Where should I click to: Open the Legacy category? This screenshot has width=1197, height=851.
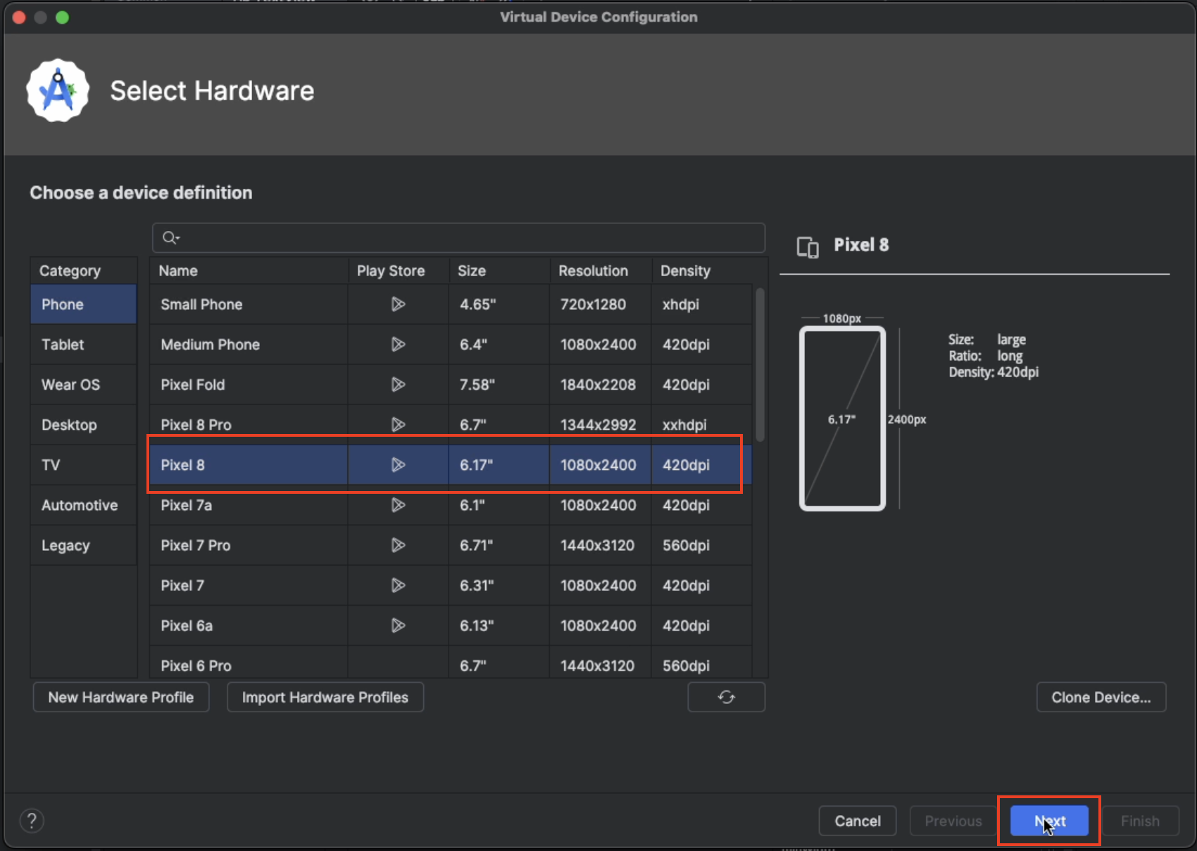(84, 545)
